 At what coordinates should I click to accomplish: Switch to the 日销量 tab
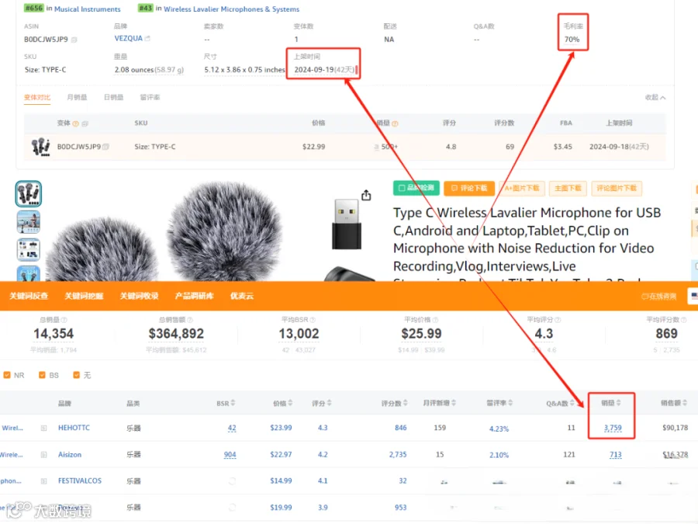tap(113, 98)
